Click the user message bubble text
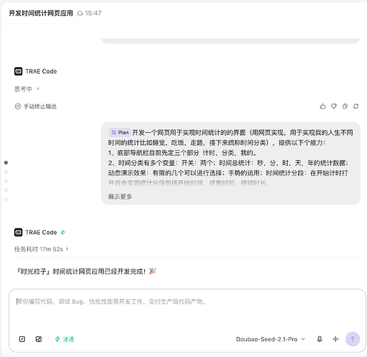 (231, 158)
